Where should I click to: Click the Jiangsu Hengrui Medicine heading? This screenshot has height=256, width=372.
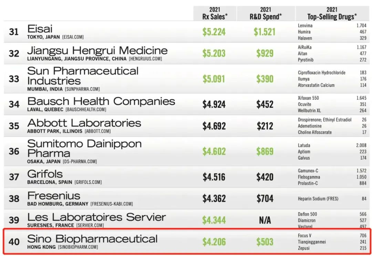point(97,50)
